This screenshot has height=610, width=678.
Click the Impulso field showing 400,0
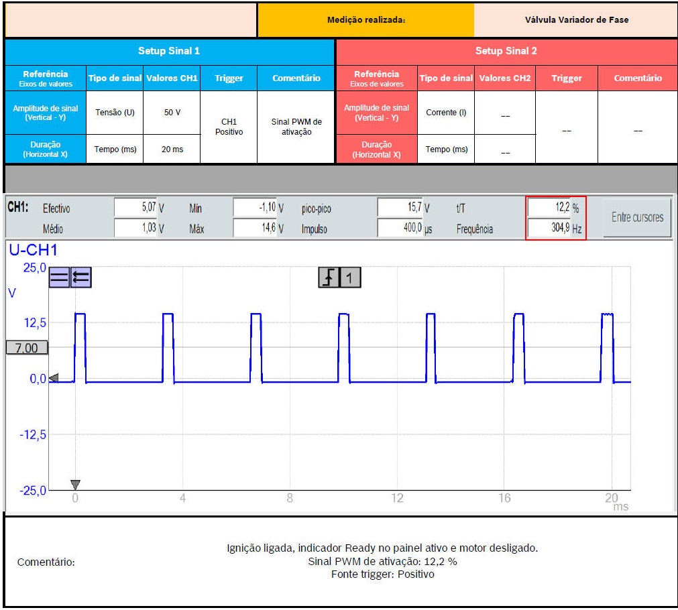pyautogui.click(x=400, y=229)
